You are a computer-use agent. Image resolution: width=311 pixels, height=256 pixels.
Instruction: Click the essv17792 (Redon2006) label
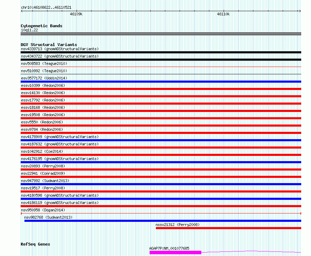(43, 100)
